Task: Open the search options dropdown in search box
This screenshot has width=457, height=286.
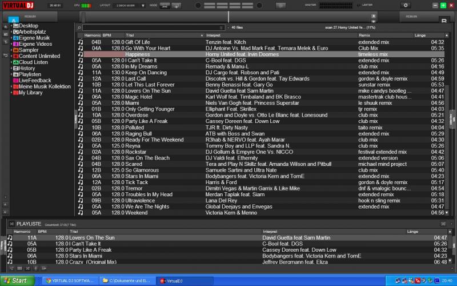Action: coord(221,27)
